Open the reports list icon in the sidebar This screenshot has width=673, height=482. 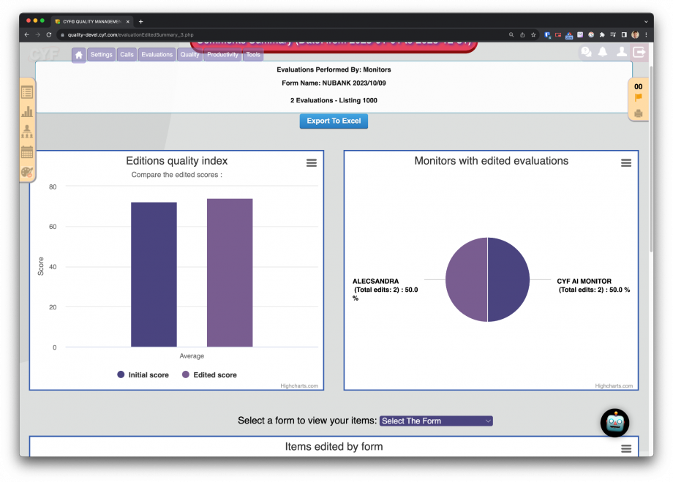(26, 91)
